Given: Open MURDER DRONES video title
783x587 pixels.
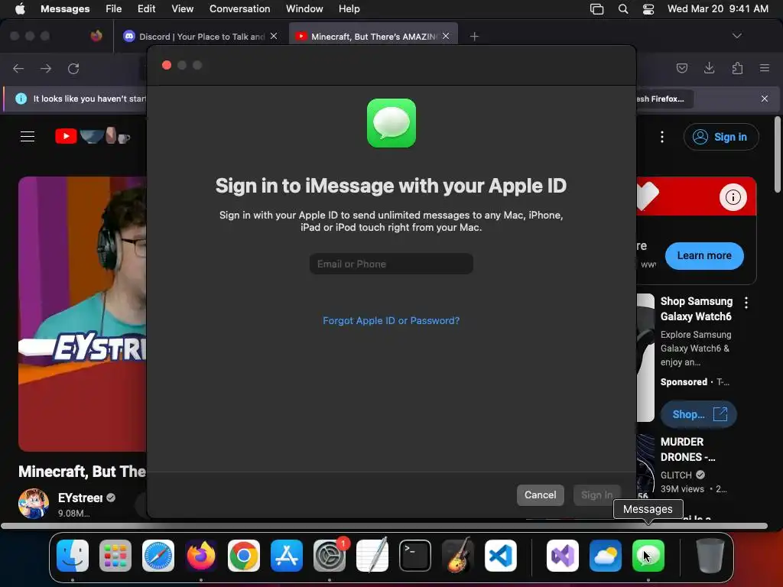Looking at the screenshot, I should 687,449.
